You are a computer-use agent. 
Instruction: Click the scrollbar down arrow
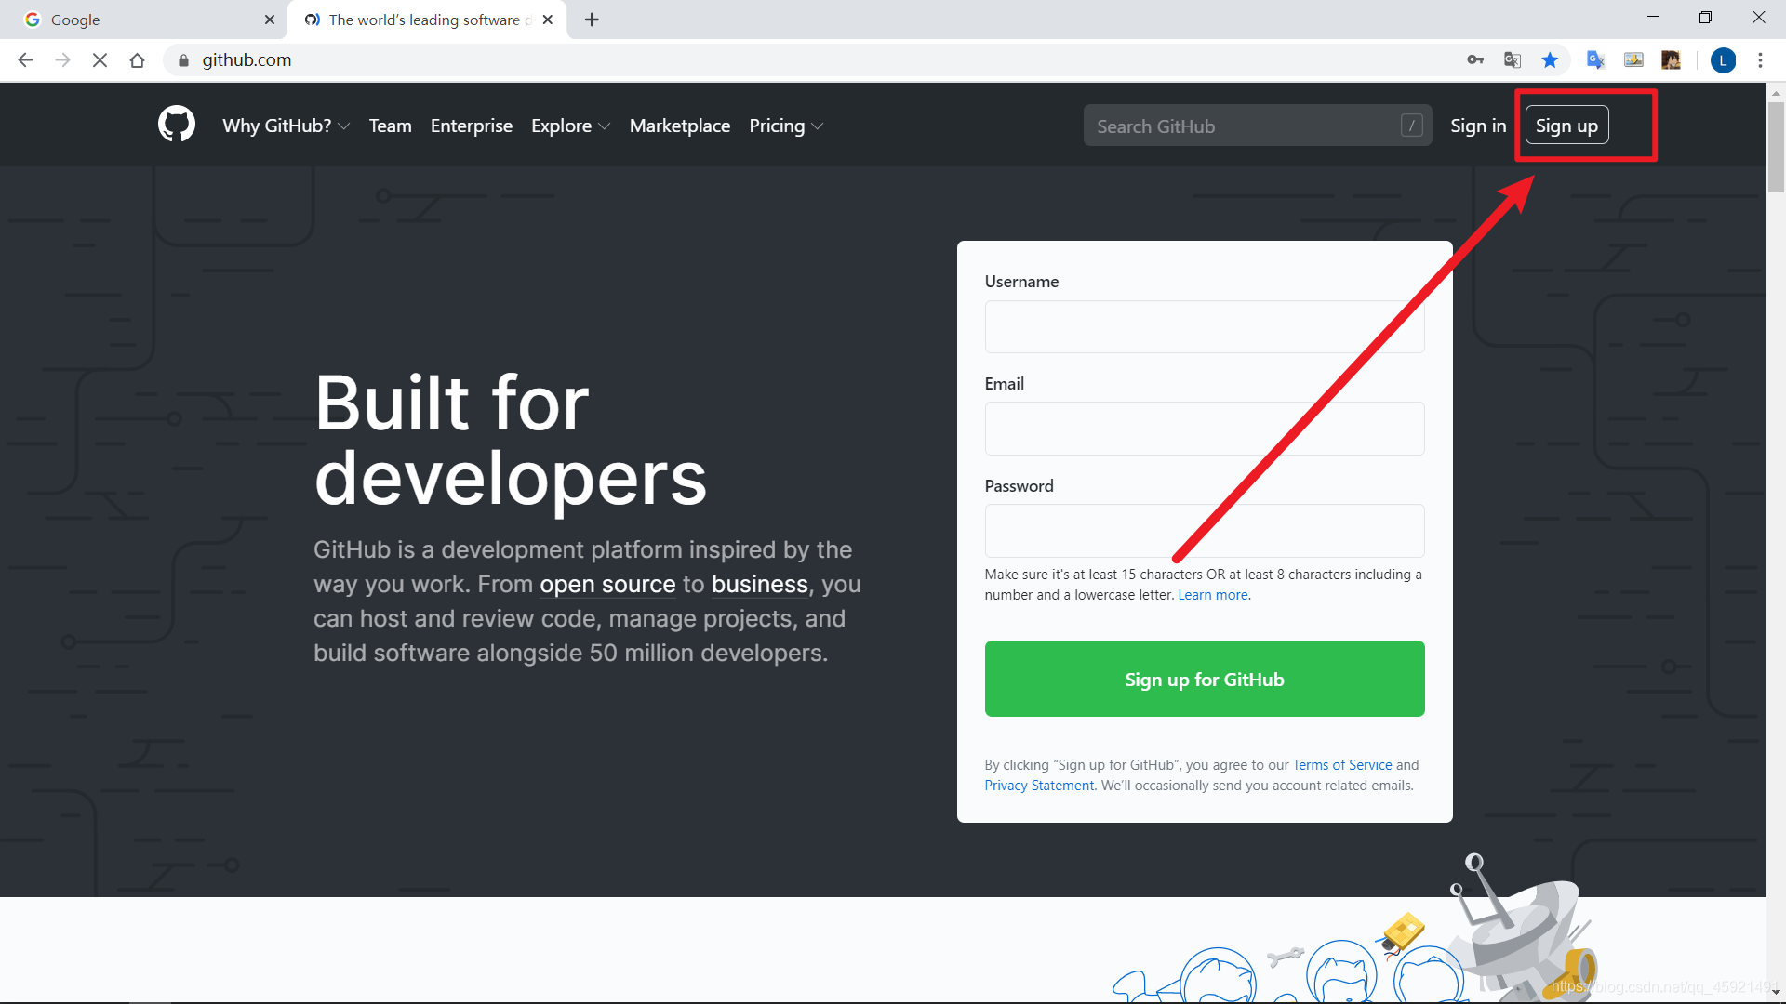coord(1776,992)
